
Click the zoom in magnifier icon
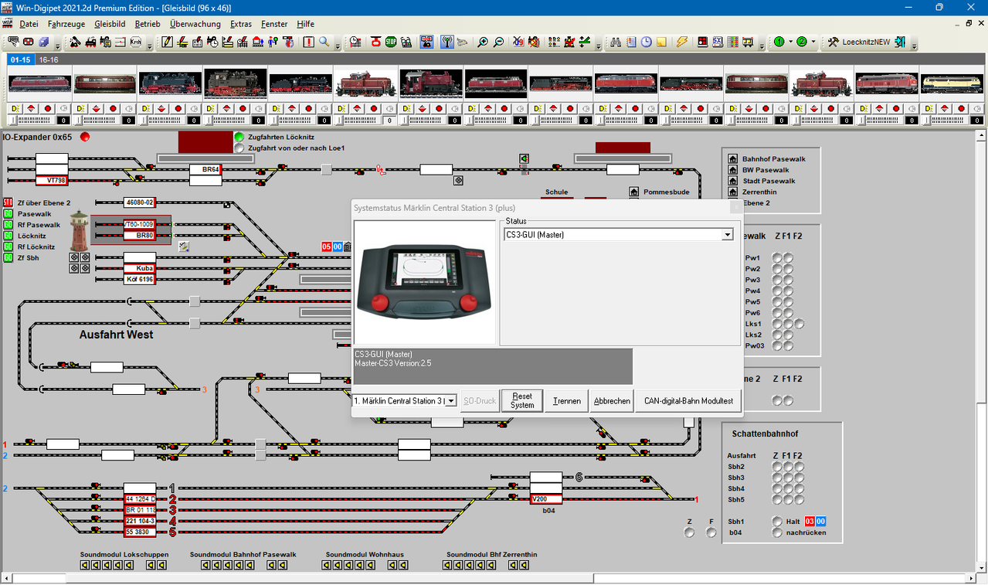[482, 42]
